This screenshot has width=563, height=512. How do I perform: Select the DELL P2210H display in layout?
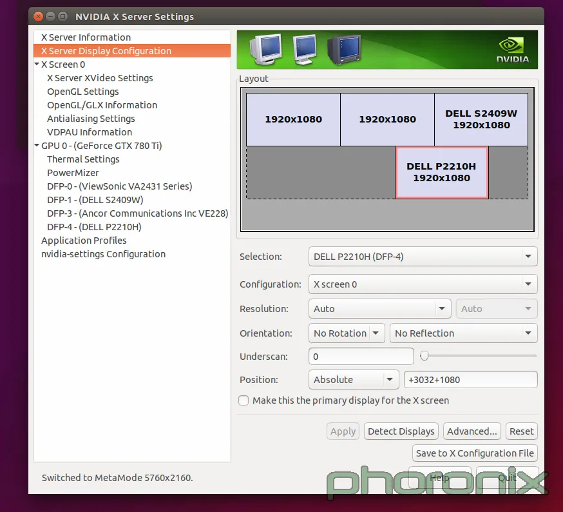(x=442, y=172)
